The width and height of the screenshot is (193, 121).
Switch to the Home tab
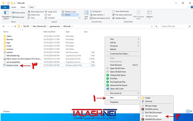(14, 7)
